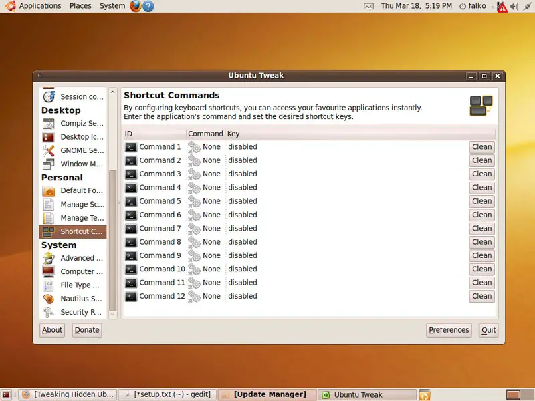The width and height of the screenshot is (535, 401).
Task: Select the Window Manager icon in sidebar
Action: [x=48, y=164]
